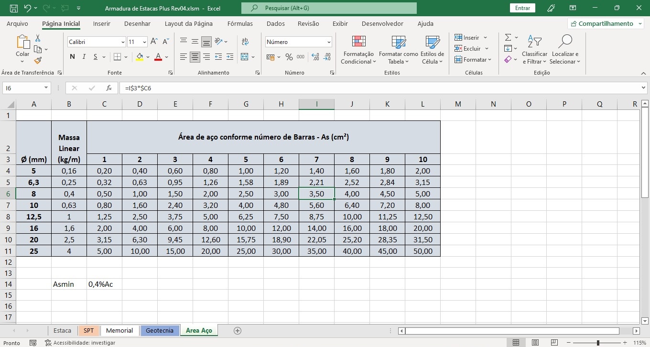Click the Undo arrow icon
The height and width of the screenshot is (347, 650).
tap(27, 8)
